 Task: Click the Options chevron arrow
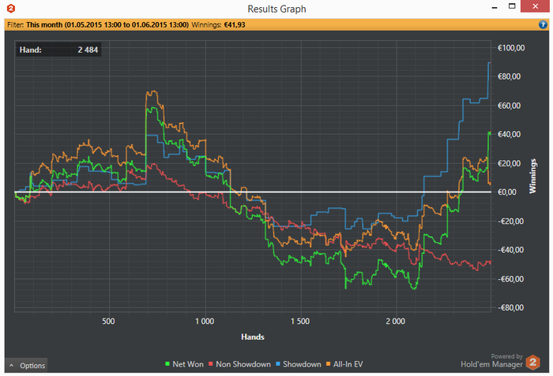12,366
